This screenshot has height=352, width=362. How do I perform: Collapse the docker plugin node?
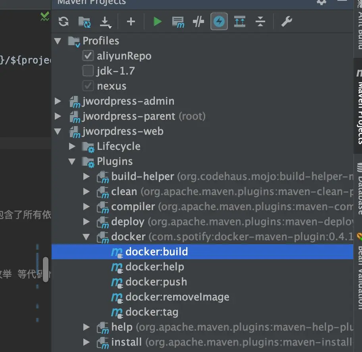tap(87, 237)
